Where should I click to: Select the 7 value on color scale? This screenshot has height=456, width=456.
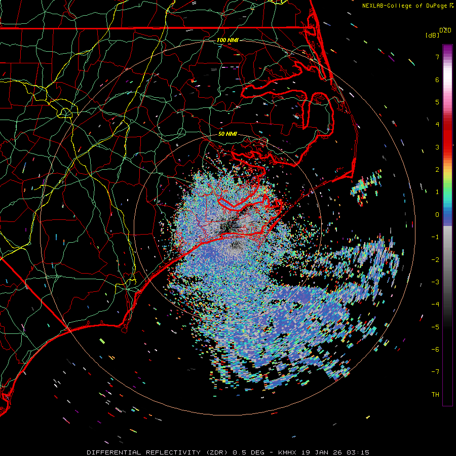tap(437, 57)
